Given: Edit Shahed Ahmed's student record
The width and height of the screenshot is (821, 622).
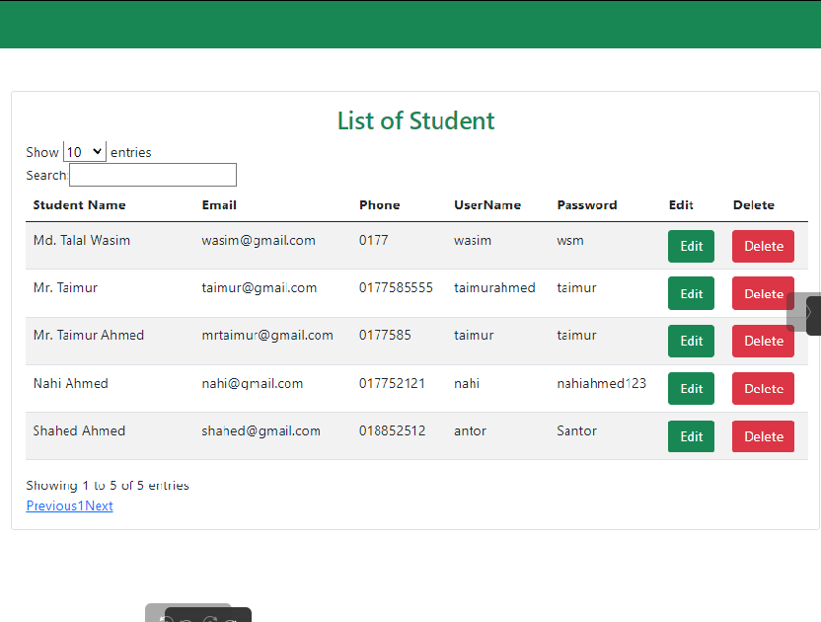Looking at the screenshot, I should tap(691, 436).
